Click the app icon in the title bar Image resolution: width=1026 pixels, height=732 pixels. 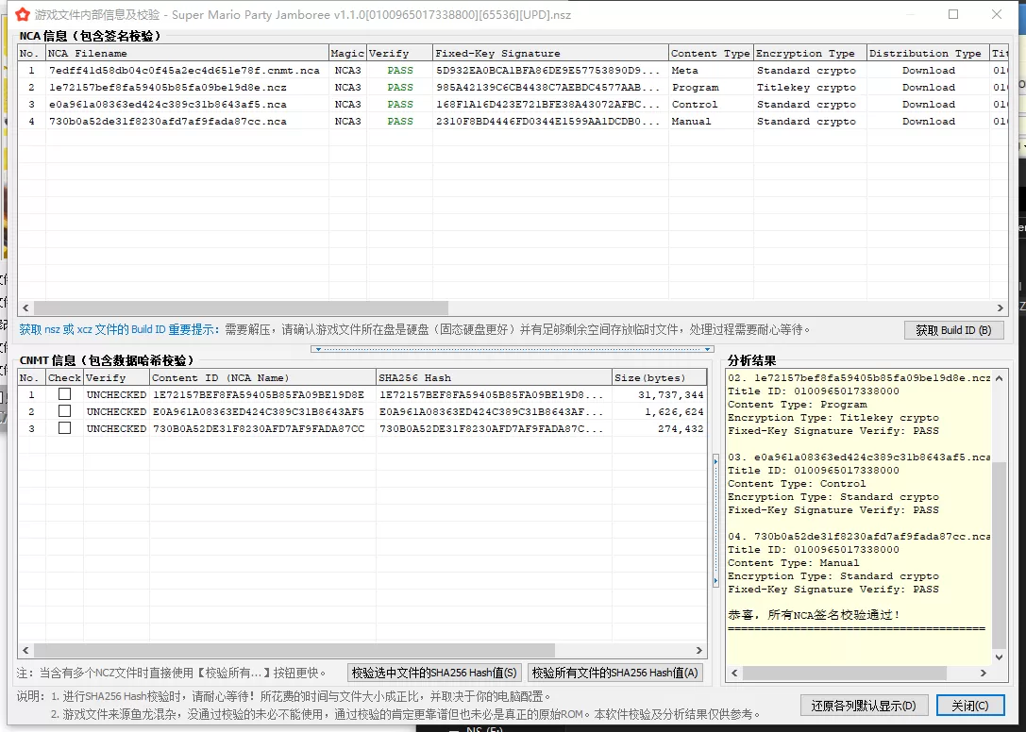click(21, 15)
